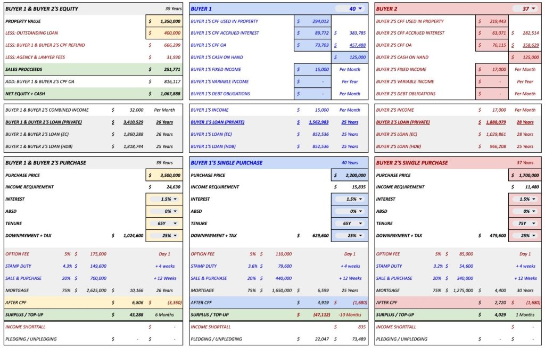This screenshot has width=545, height=348.
Task: Select Buyer 1 fixed income cell 15,000
Action: [313, 70]
